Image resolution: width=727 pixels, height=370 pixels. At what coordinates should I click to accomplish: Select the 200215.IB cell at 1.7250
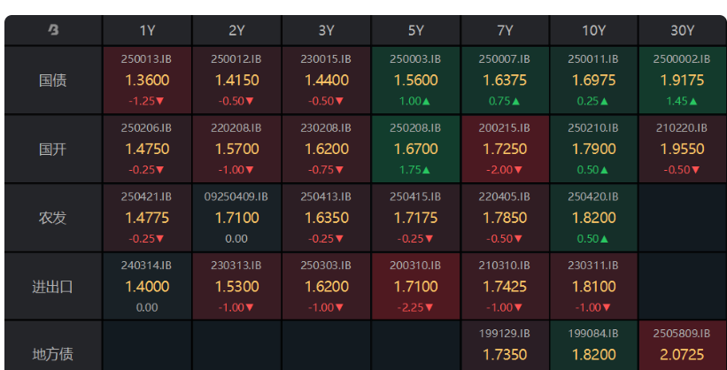point(505,150)
